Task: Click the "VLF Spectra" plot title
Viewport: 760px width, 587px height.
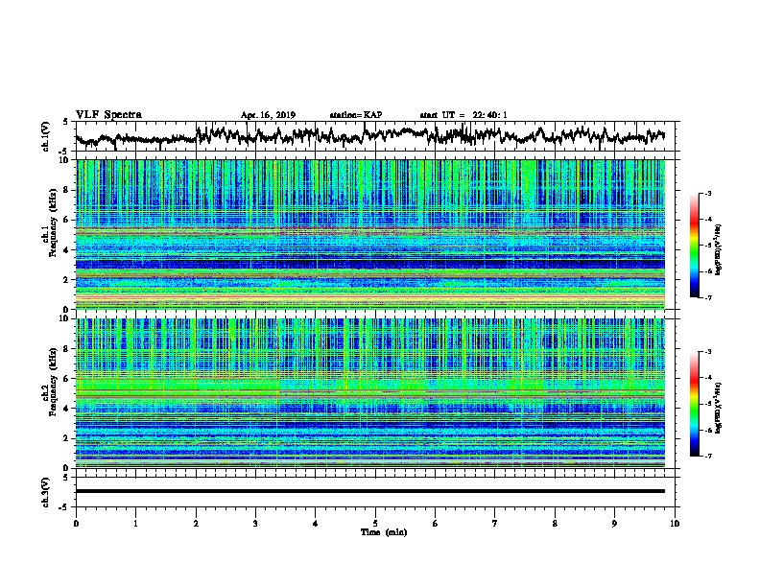Action: tap(108, 115)
